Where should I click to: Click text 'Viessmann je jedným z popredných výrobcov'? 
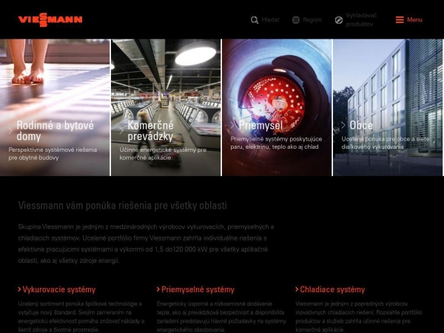pyautogui.click(x=359, y=317)
